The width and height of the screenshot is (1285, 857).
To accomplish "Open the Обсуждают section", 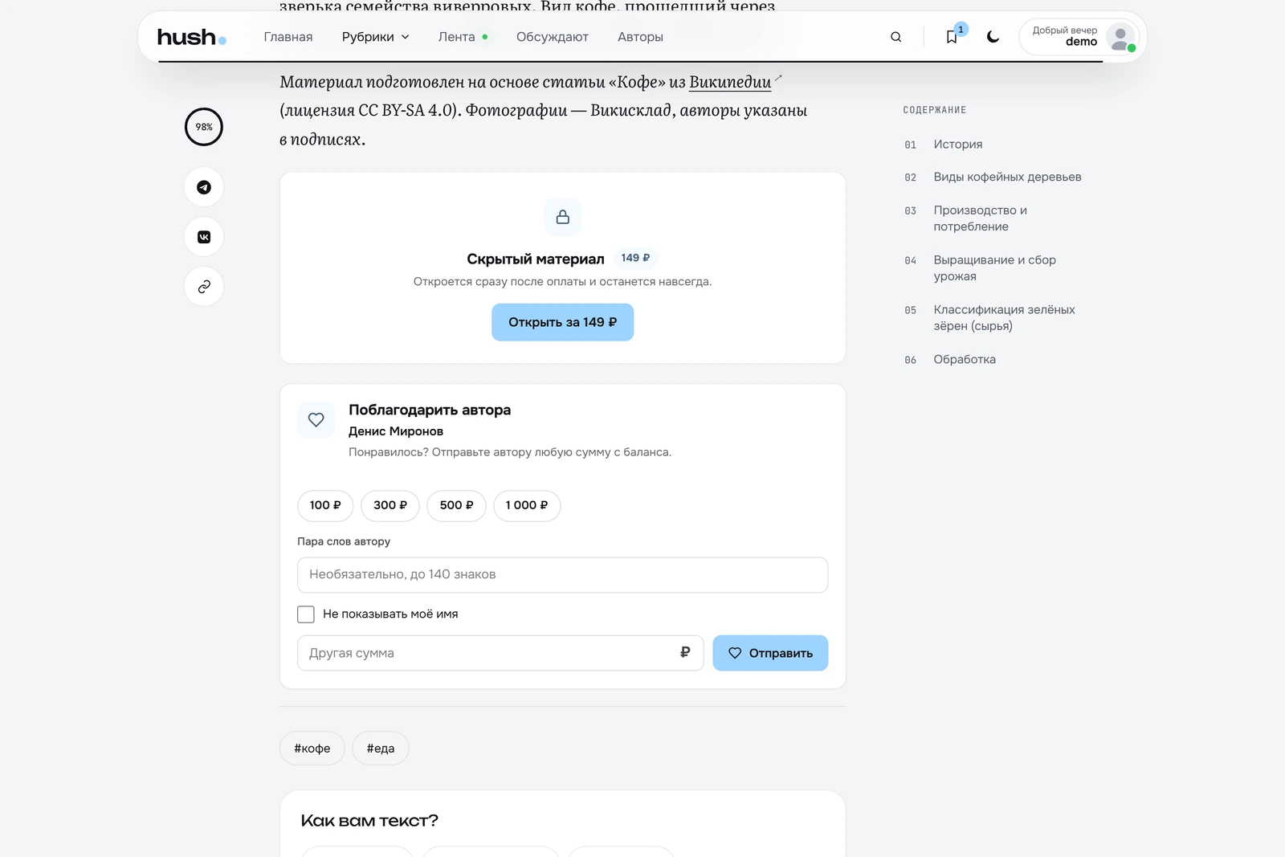I will point(553,37).
